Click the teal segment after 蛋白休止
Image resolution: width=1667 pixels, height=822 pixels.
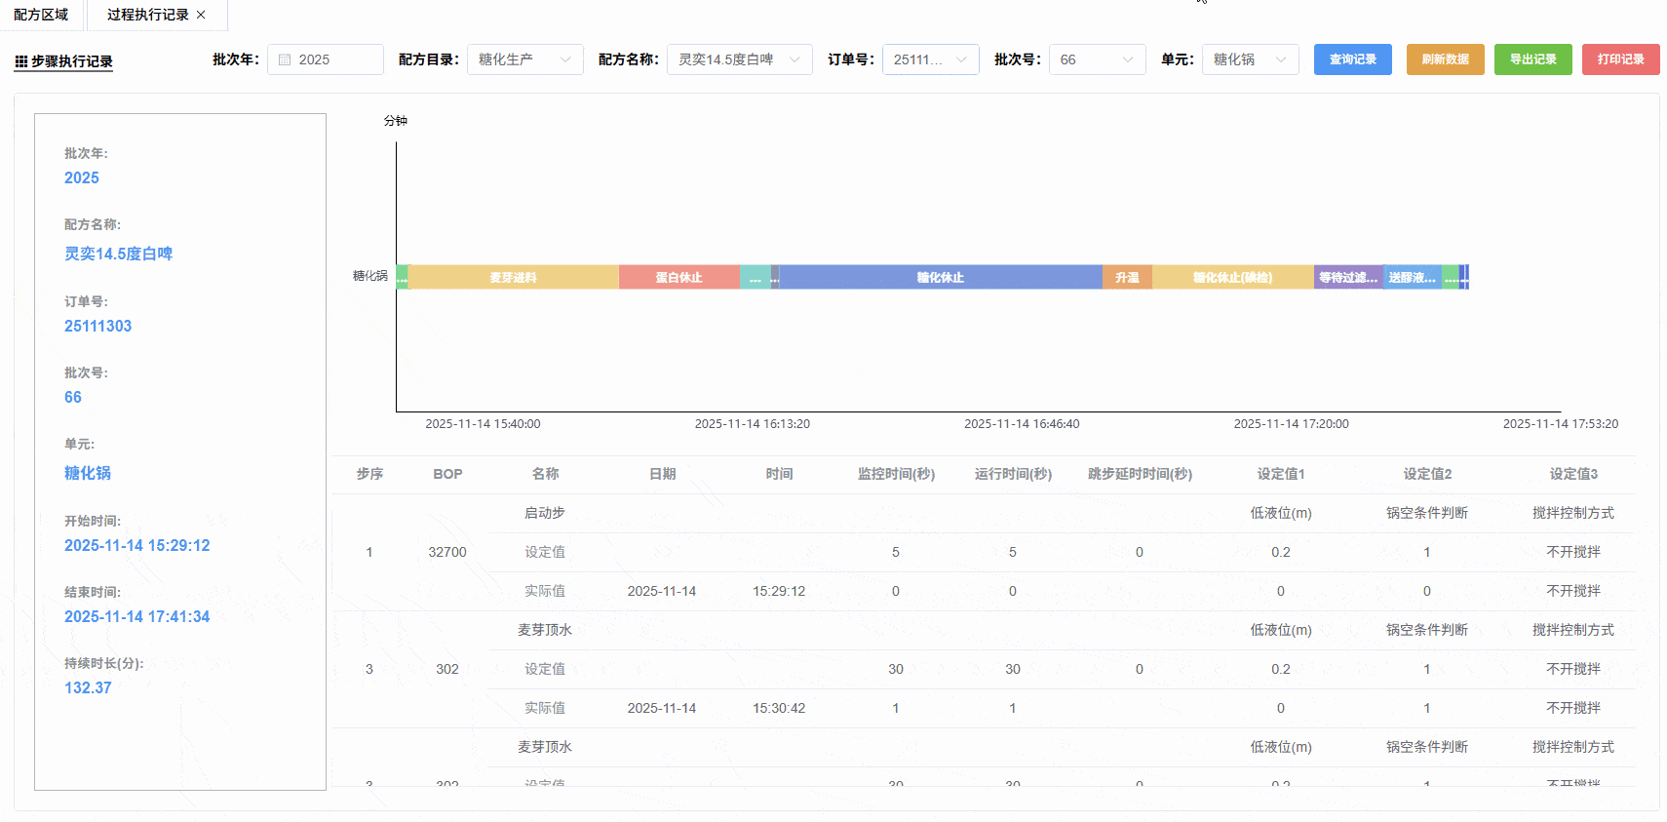pyautogui.click(x=756, y=277)
